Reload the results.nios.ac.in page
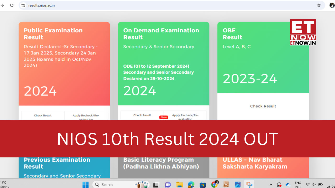 (x=12, y=5)
